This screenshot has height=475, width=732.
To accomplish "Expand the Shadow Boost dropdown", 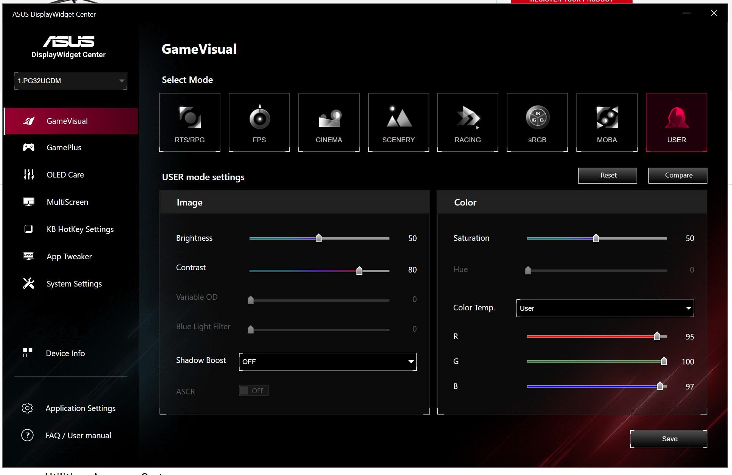I will [327, 361].
